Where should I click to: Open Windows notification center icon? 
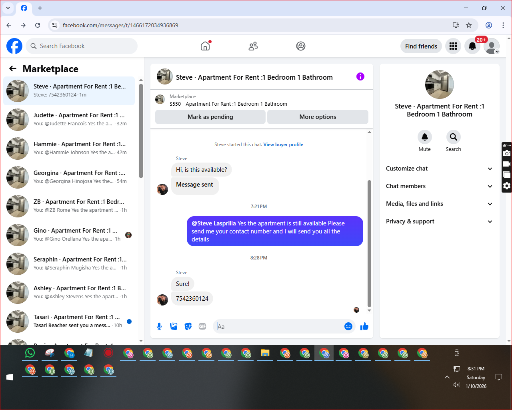pyautogui.click(x=499, y=377)
